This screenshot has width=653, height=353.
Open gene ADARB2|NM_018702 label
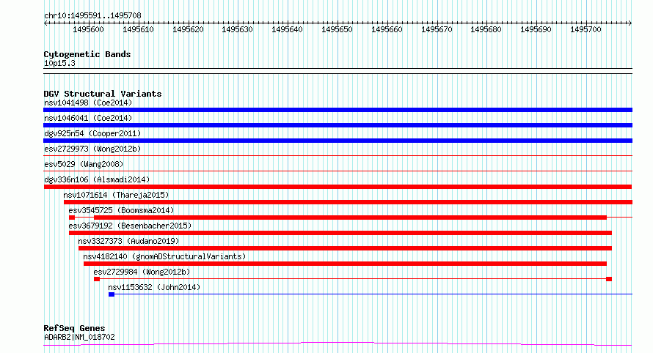click(x=79, y=337)
